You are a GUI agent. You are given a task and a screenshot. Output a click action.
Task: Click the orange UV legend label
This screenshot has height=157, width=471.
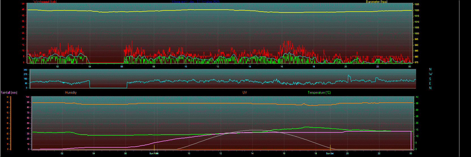pyautogui.click(x=245, y=93)
